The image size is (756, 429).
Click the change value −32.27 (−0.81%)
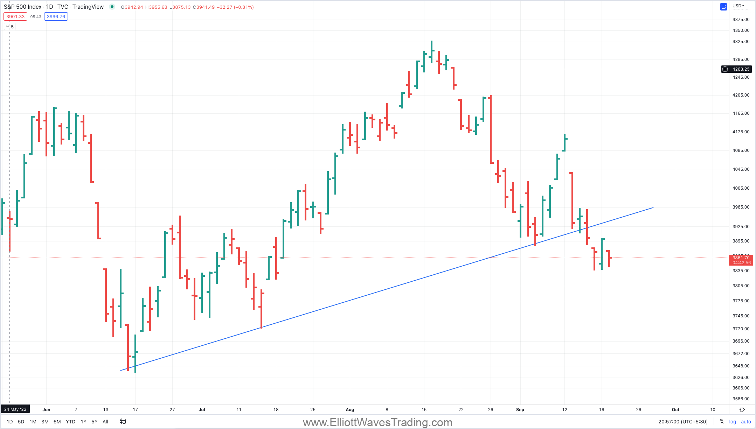coord(235,7)
